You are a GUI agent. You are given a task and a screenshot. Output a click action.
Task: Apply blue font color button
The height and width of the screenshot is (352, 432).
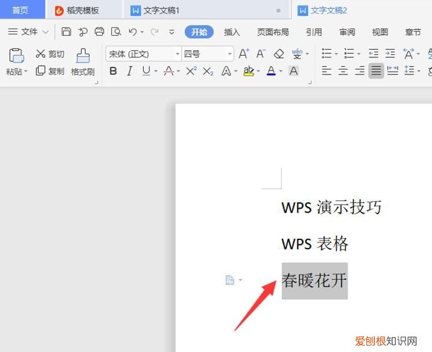271,71
